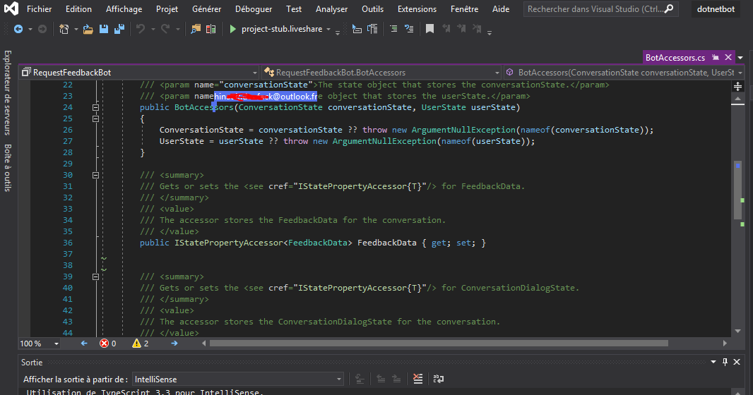753x395 pixels.
Task: Click the Undo arrow icon
Action: click(140, 29)
